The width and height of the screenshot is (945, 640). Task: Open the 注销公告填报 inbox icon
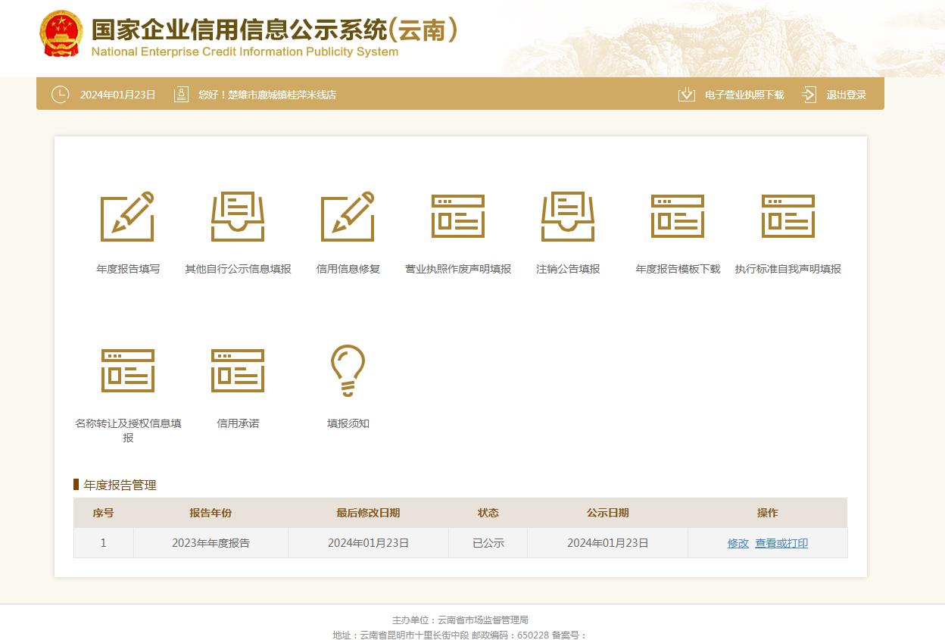(x=568, y=217)
